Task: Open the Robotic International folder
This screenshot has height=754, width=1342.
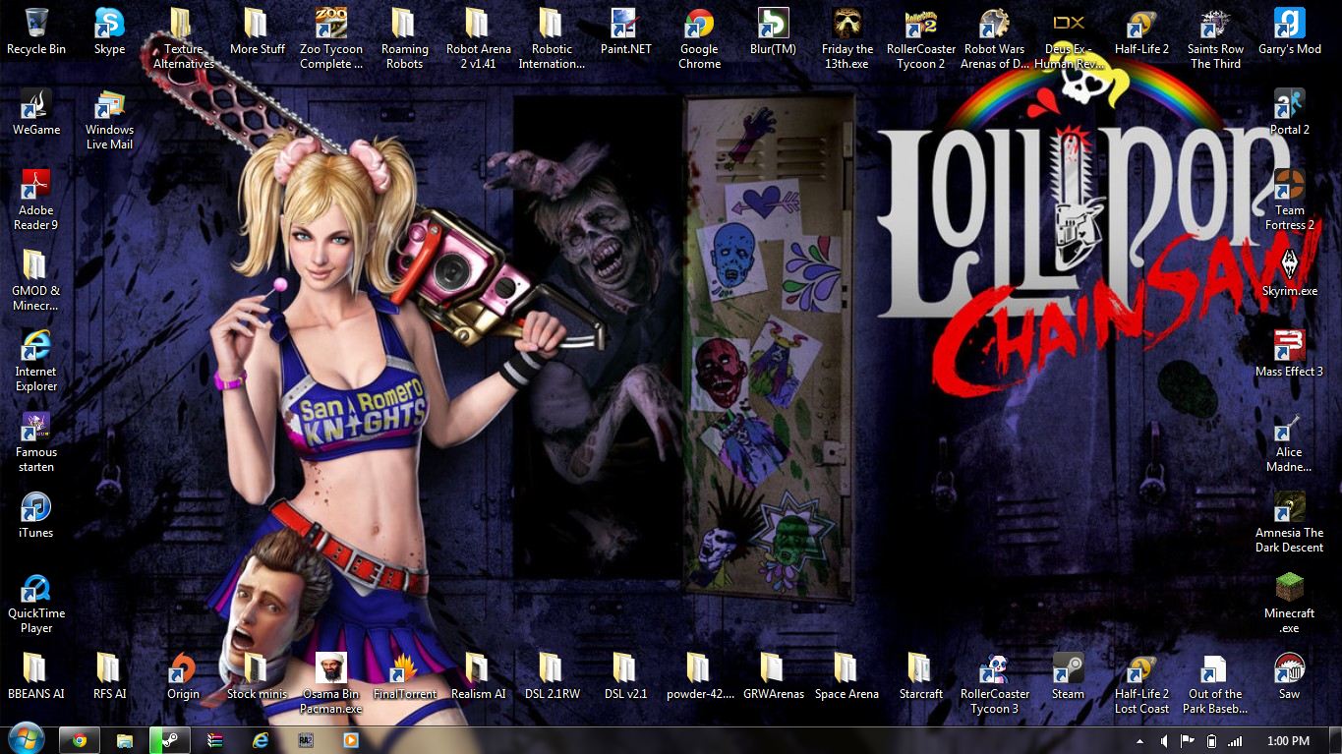Action: pos(552,37)
